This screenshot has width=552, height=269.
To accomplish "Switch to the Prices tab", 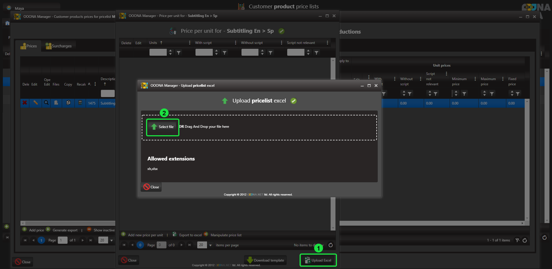I will pyautogui.click(x=28, y=46).
